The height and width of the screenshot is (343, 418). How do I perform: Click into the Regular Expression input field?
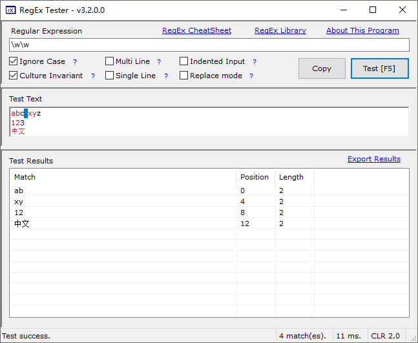(209, 45)
